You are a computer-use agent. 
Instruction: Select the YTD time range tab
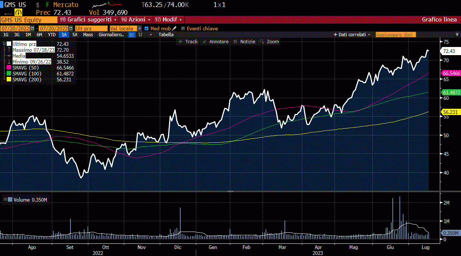click(52, 35)
